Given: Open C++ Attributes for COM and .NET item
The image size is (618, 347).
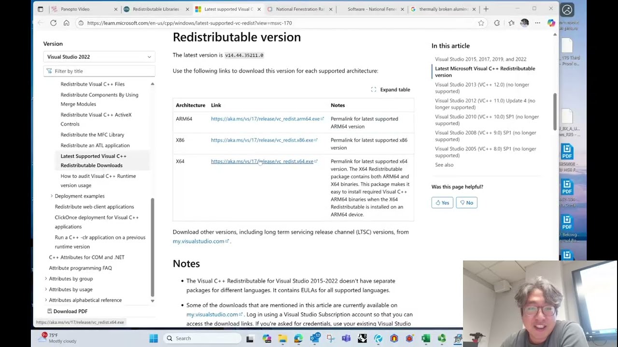Looking at the screenshot, I should (x=86, y=257).
